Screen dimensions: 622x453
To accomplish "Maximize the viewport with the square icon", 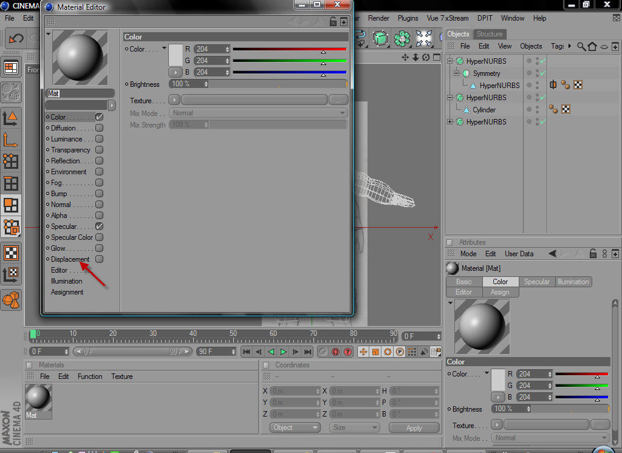I will (x=437, y=58).
